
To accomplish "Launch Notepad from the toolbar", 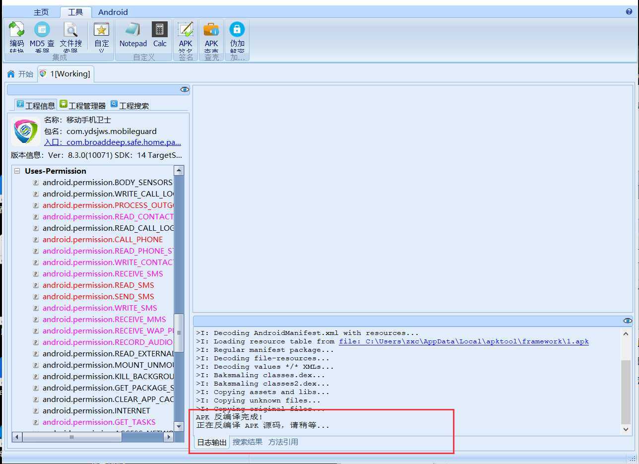I will click(x=133, y=35).
